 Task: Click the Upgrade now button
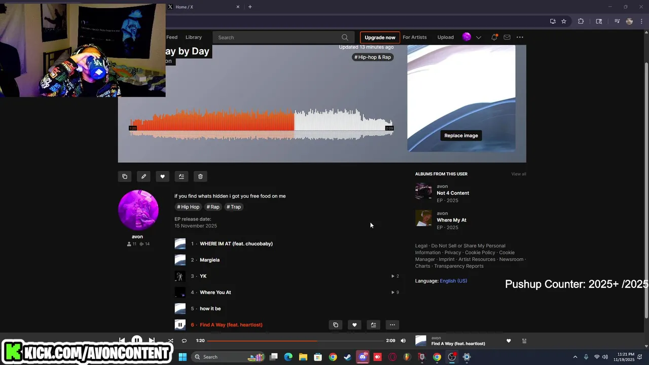380,38
